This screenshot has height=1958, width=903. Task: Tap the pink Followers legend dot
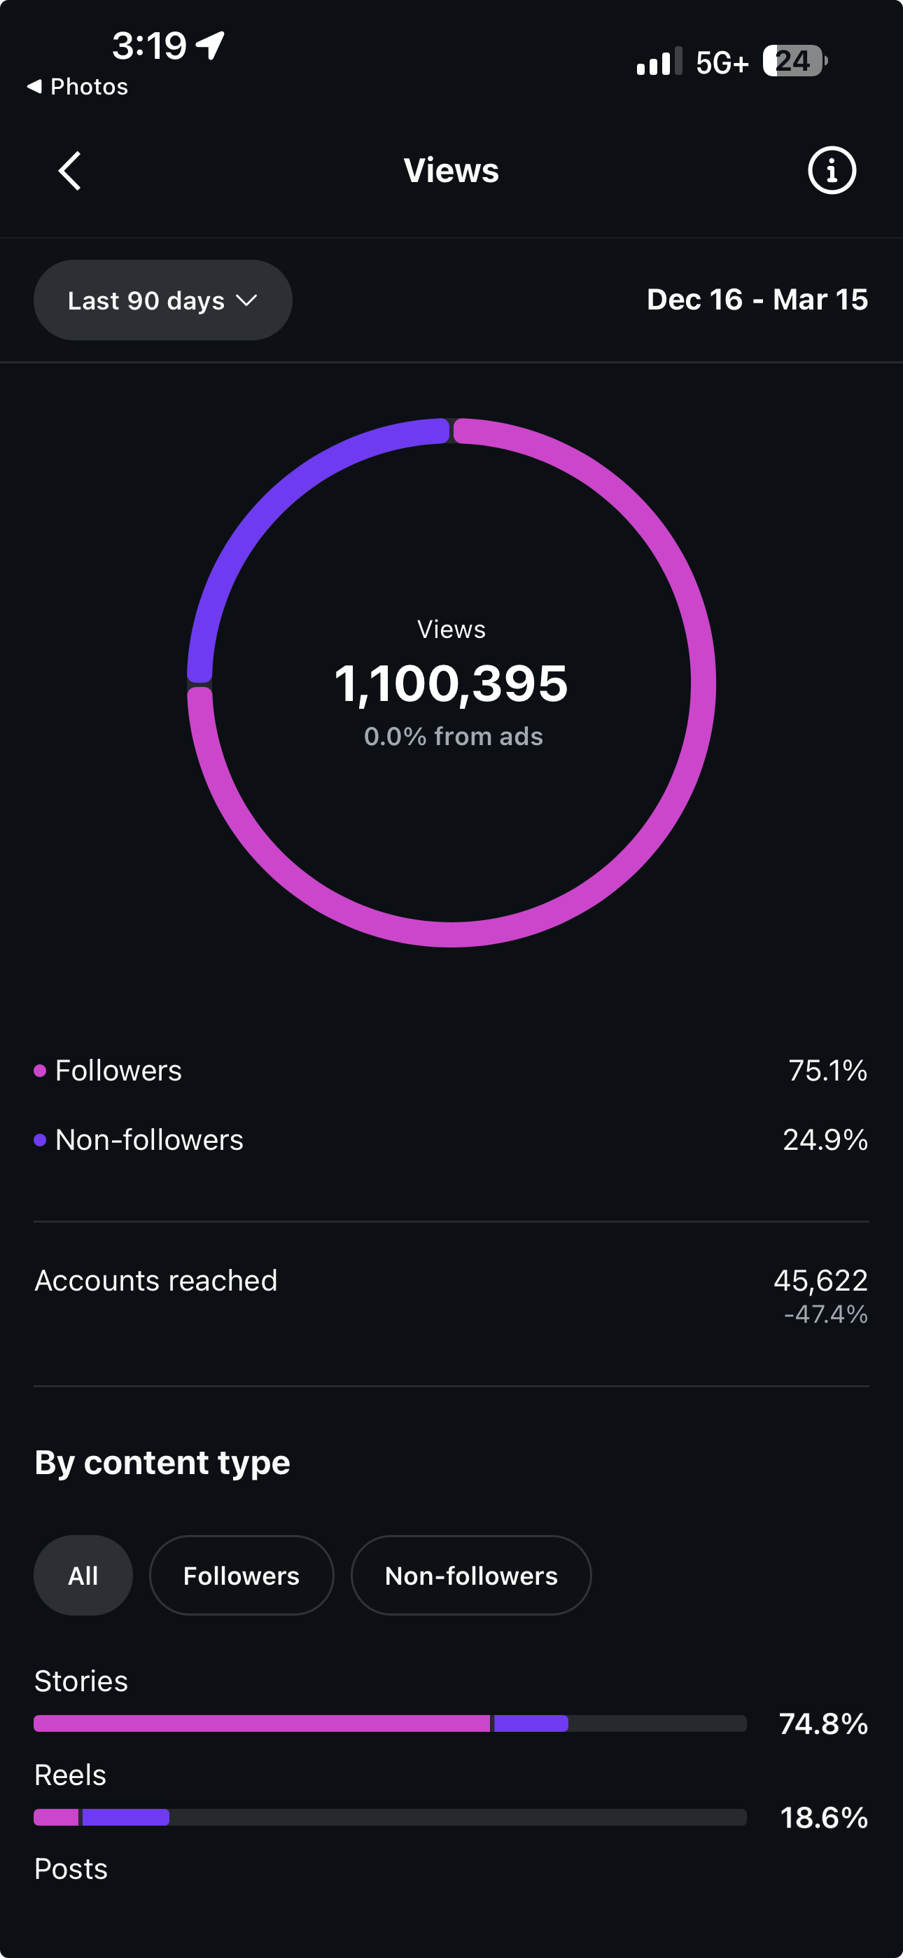(41, 1071)
